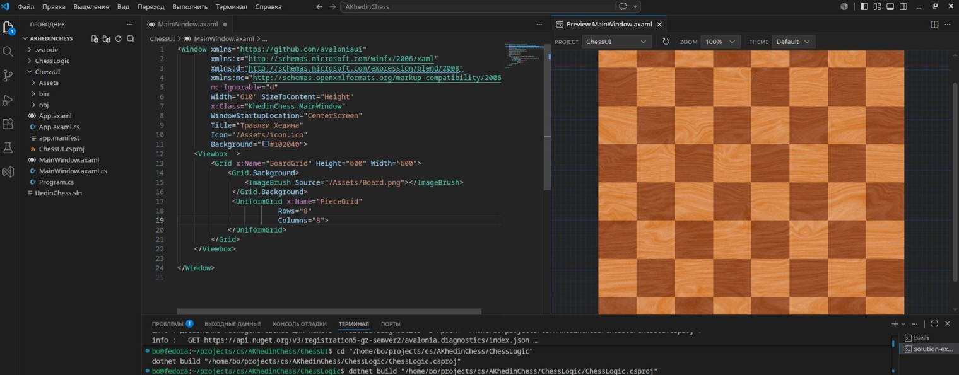Go back in navigation history
This screenshot has width=959, height=375.
point(319,6)
